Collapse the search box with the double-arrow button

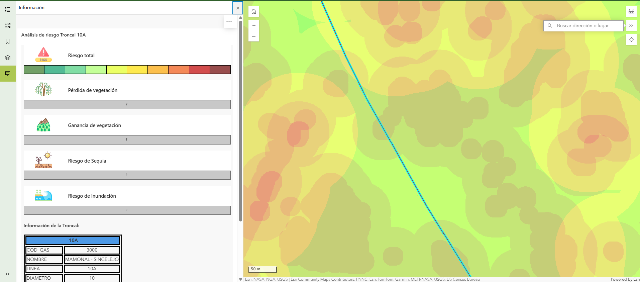tap(631, 25)
